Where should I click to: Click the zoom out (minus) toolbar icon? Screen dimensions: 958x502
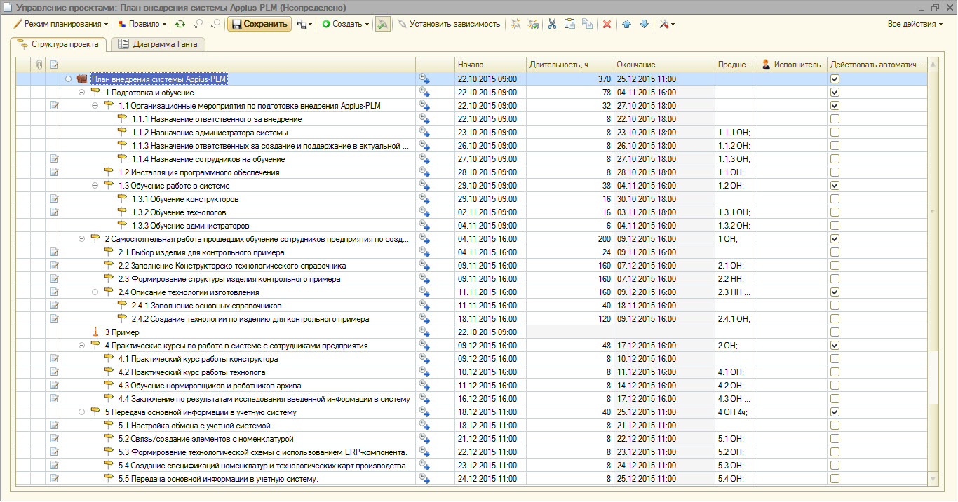pos(198,24)
